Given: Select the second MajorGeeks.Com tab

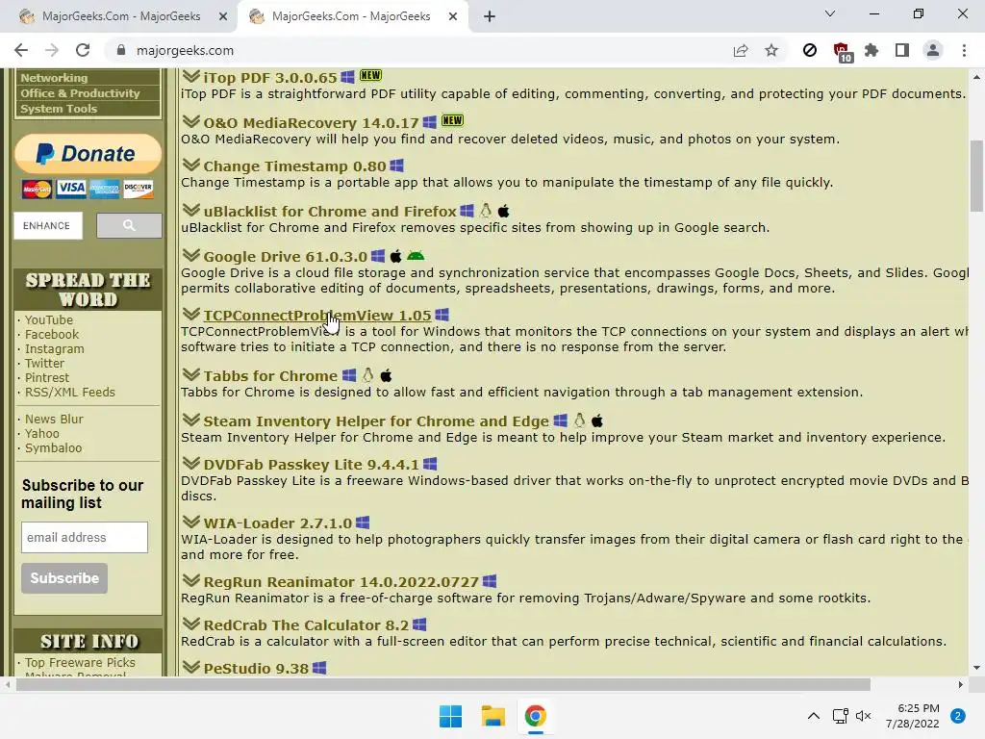Looking at the screenshot, I should coord(350,16).
